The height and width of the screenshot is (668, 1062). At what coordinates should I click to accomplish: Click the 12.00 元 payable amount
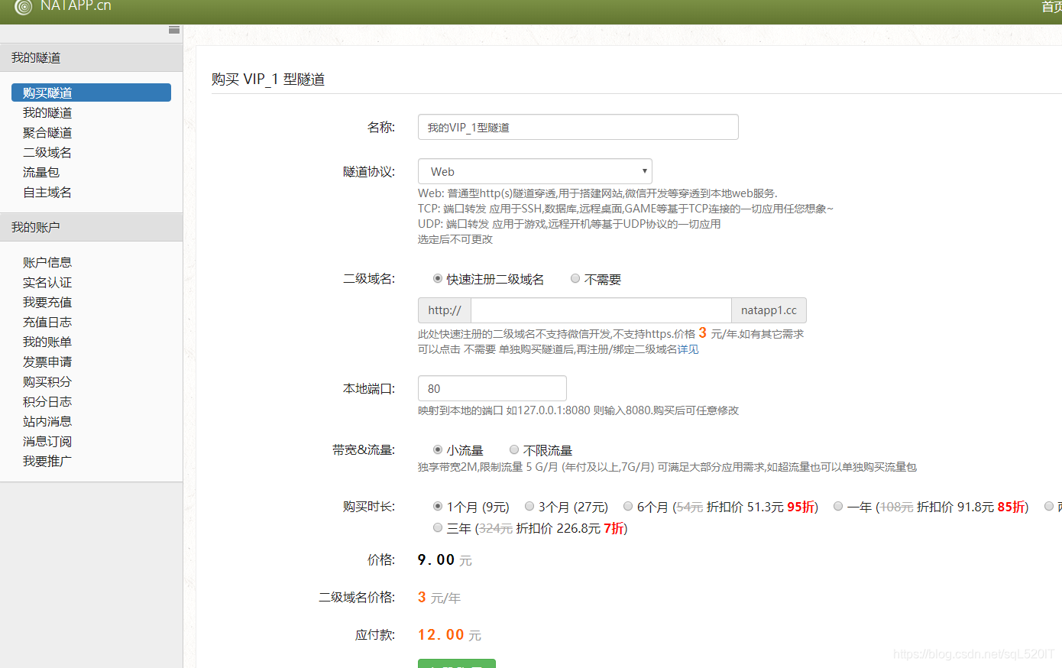449,635
